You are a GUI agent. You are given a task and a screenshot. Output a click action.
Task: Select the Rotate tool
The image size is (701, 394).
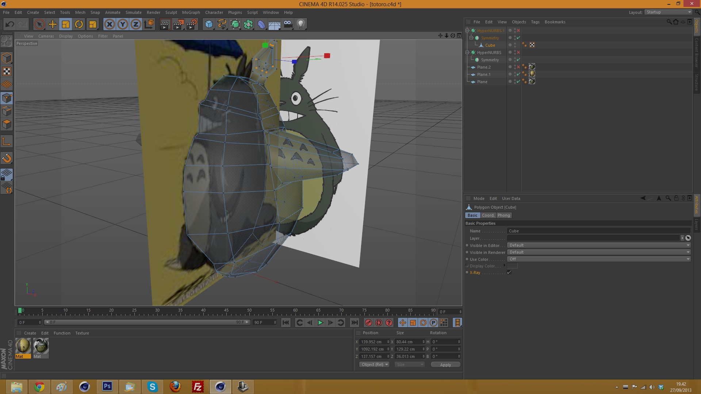click(x=79, y=24)
